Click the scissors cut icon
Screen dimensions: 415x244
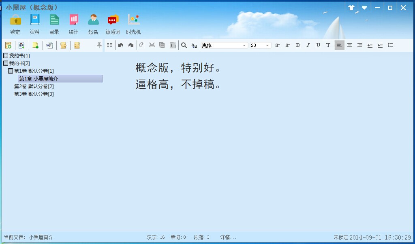152,45
